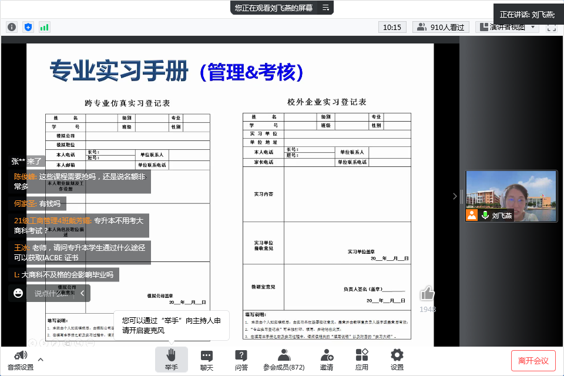Image resolution: width=564 pixels, height=376 pixels.
Task: Click the blue security shield icon
Action: 28,27
